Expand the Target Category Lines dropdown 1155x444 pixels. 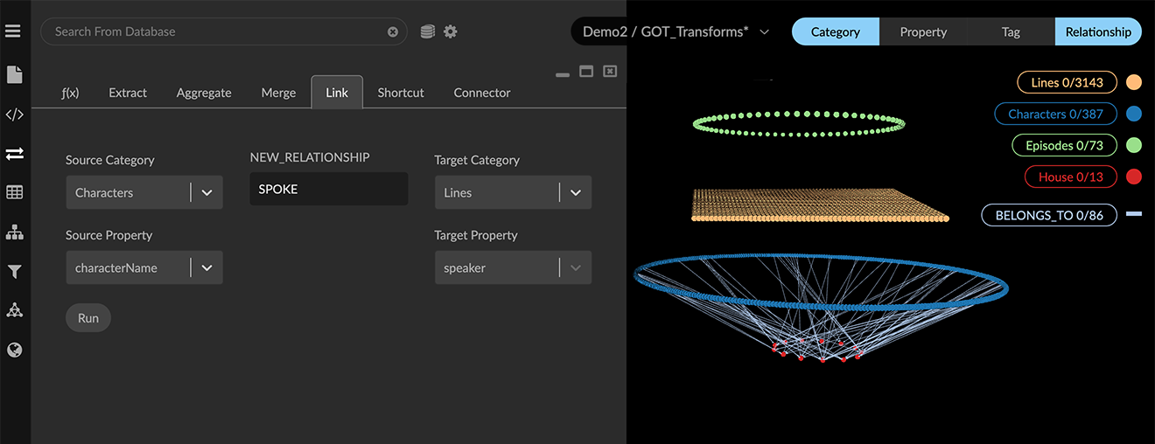click(x=575, y=192)
